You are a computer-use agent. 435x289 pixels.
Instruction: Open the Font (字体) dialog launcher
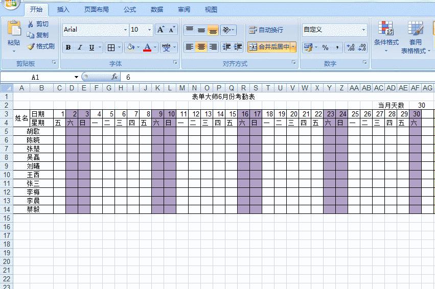tap(175, 63)
